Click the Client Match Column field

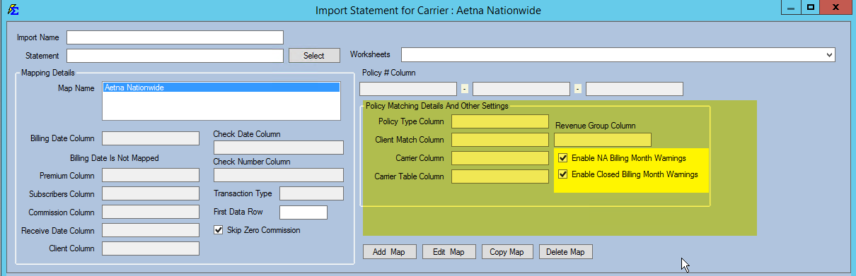[500, 140]
